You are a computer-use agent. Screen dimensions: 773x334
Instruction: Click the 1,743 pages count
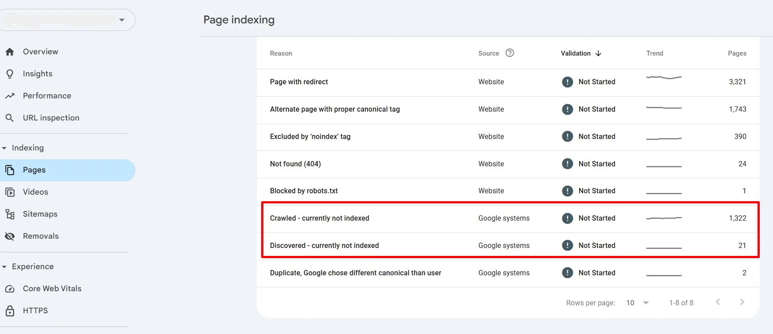737,109
